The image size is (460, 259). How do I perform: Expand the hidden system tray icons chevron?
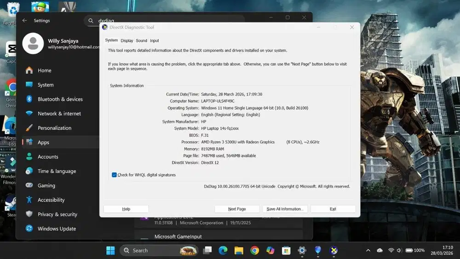pyautogui.click(x=368, y=251)
